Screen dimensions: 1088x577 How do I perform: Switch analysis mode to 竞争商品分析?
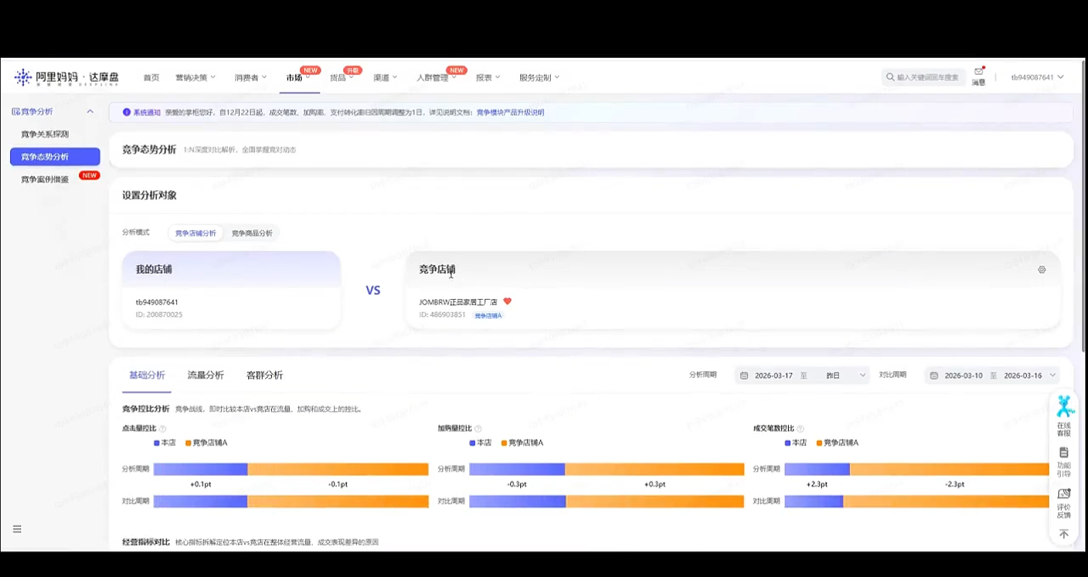[252, 233]
